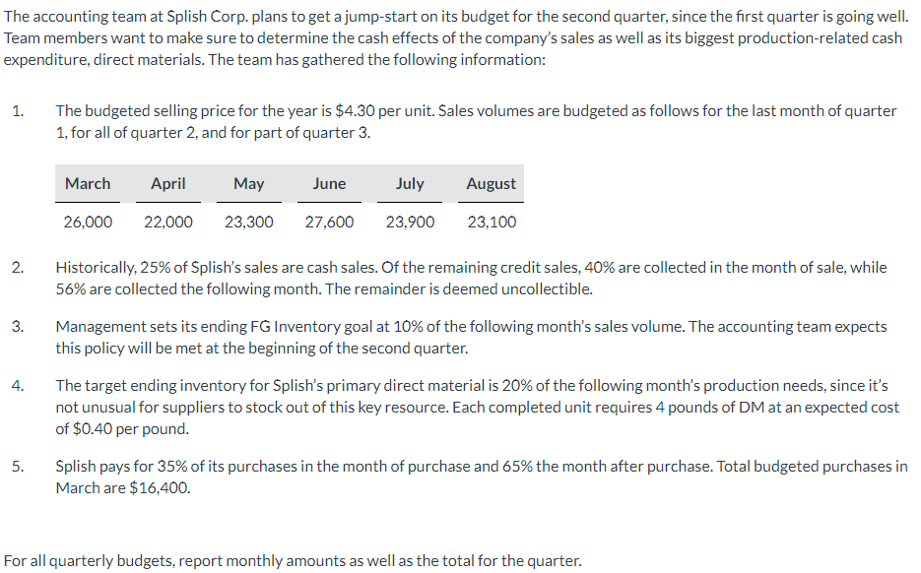Screen dimensions: 921x573
Task: Click the 'For all quarterly budgets' sentence
Action: click(x=293, y=561)
